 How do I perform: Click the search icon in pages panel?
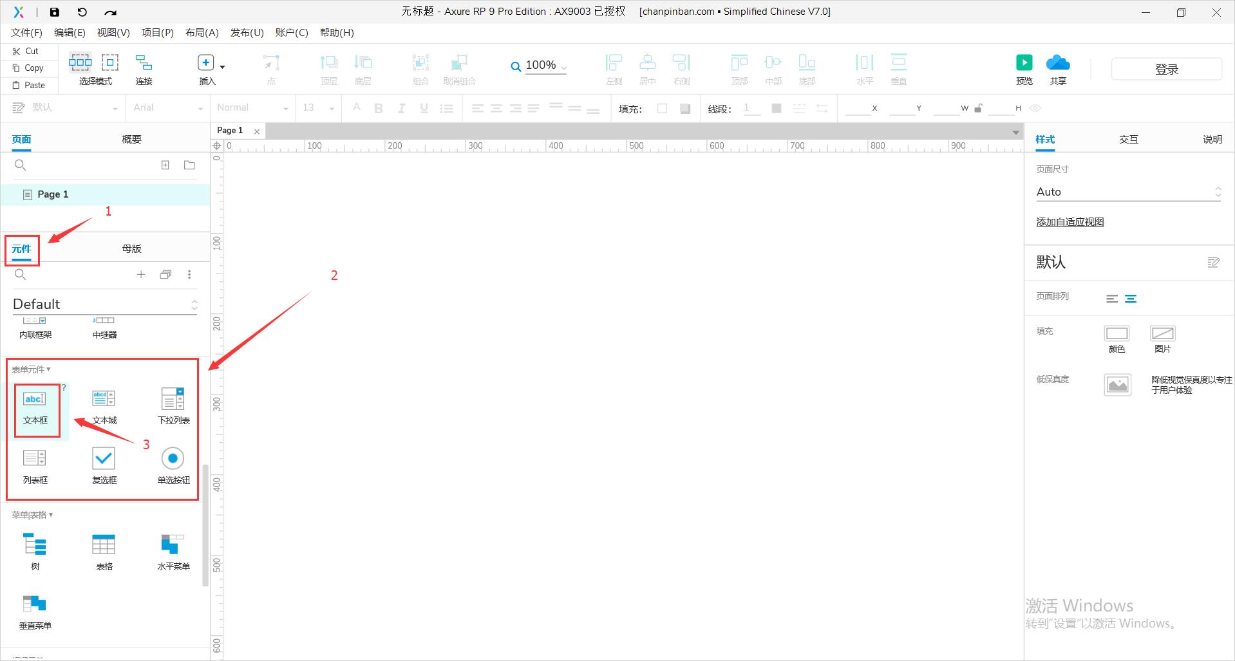click(20, 165)
